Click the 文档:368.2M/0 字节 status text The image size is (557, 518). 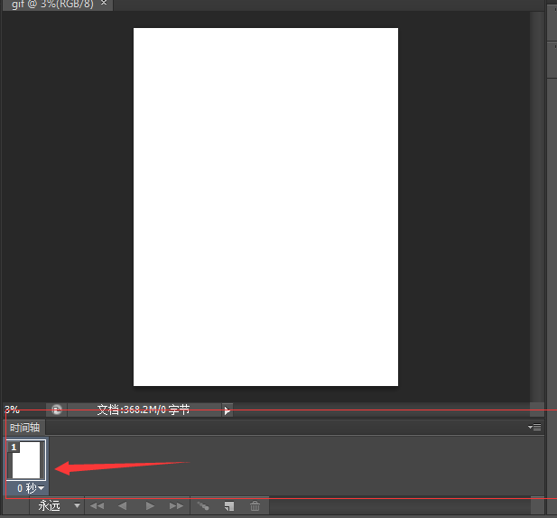click(x=144, y=410)
